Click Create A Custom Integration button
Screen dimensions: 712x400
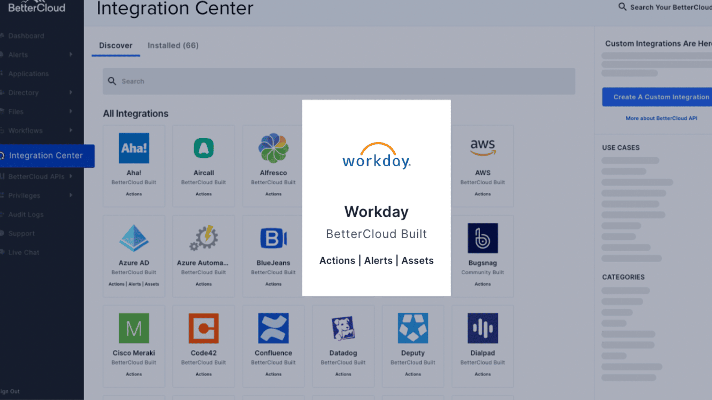[x=661, y=97]
